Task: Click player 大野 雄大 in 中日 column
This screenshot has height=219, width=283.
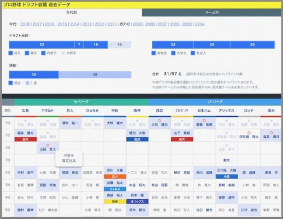Action: (x=115, y=123)
